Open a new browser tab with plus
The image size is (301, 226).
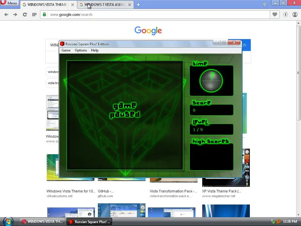tap(138, 5)
